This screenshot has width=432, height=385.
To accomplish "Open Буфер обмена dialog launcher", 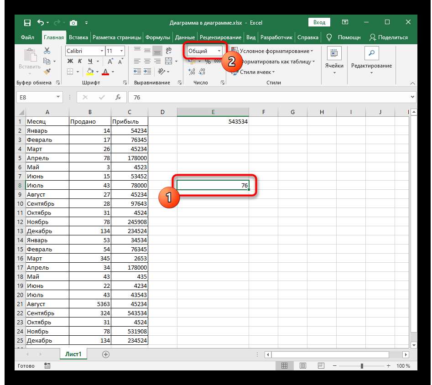I will pos(58,83).
